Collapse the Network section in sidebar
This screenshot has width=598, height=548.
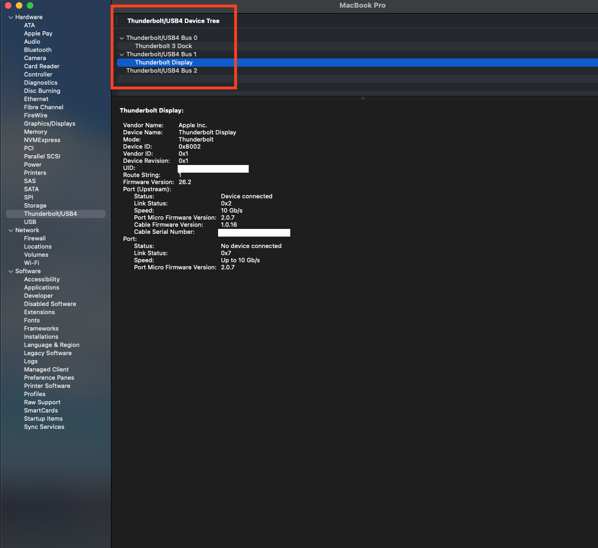pos(11,230)
